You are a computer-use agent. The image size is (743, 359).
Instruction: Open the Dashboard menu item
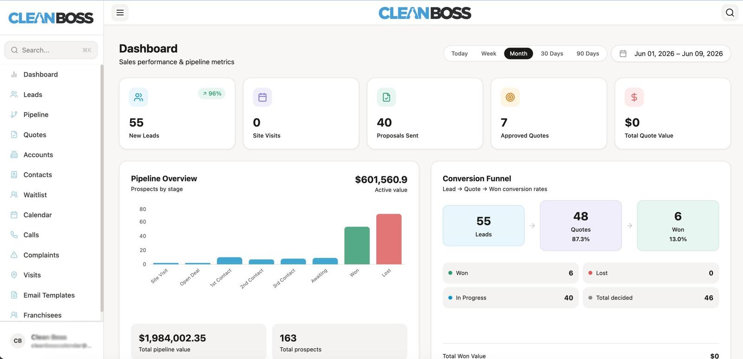point(51,74)
